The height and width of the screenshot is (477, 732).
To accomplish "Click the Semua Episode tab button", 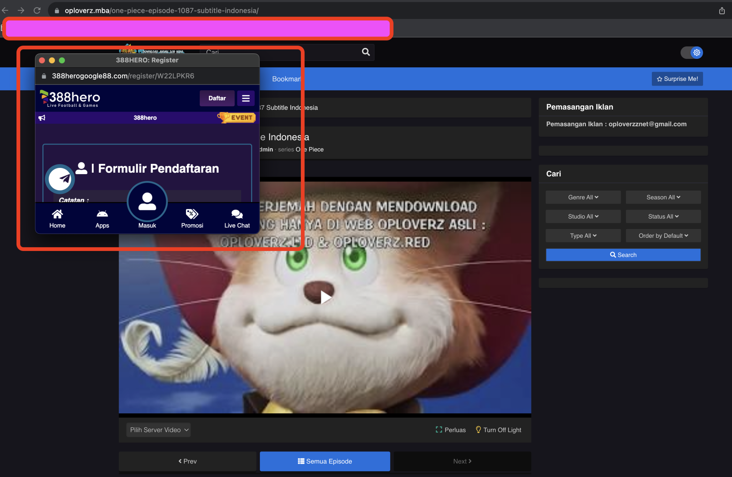I will coord(325,461).
